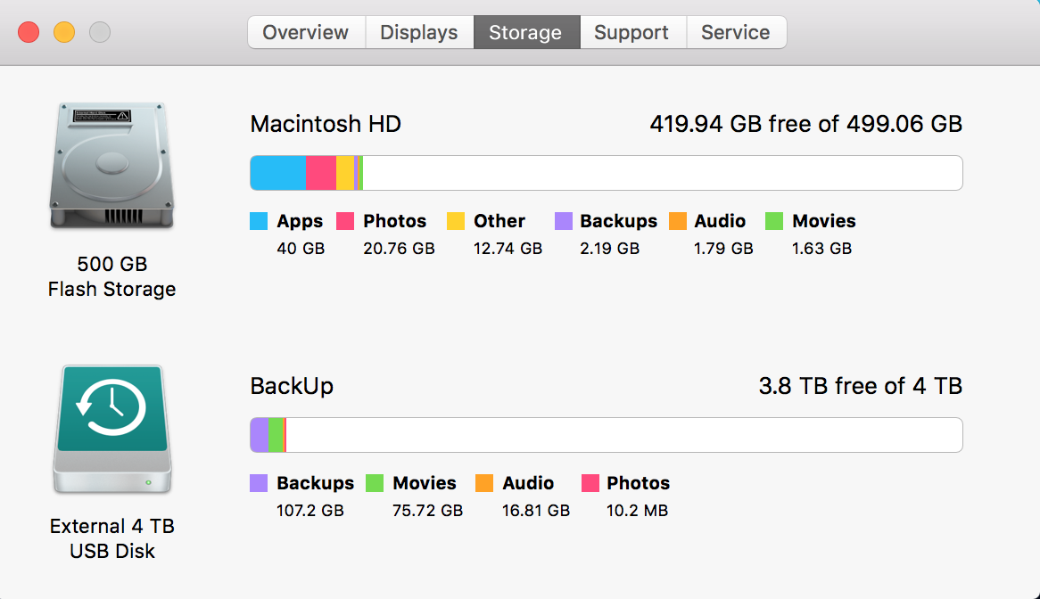Switch to the Overview tab
The width and height of the screenshot is (1040, 599).
click(x=306, y=32)
